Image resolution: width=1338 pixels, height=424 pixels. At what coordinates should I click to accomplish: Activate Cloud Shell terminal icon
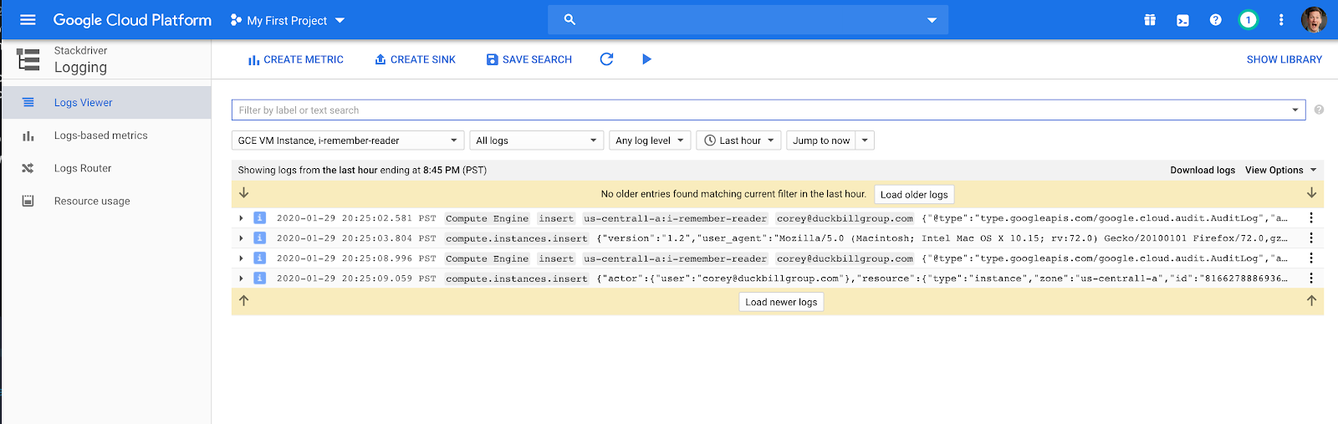(1182, 20)
